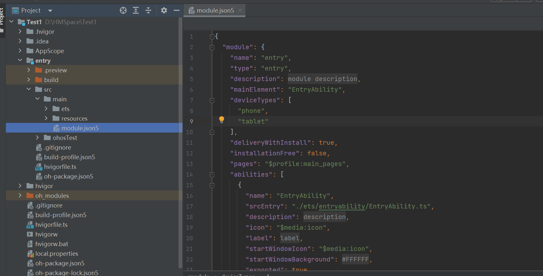Click the hvigorw script file icon
The width and height of the screenshot is (543, 276).
tap(30, 234)
